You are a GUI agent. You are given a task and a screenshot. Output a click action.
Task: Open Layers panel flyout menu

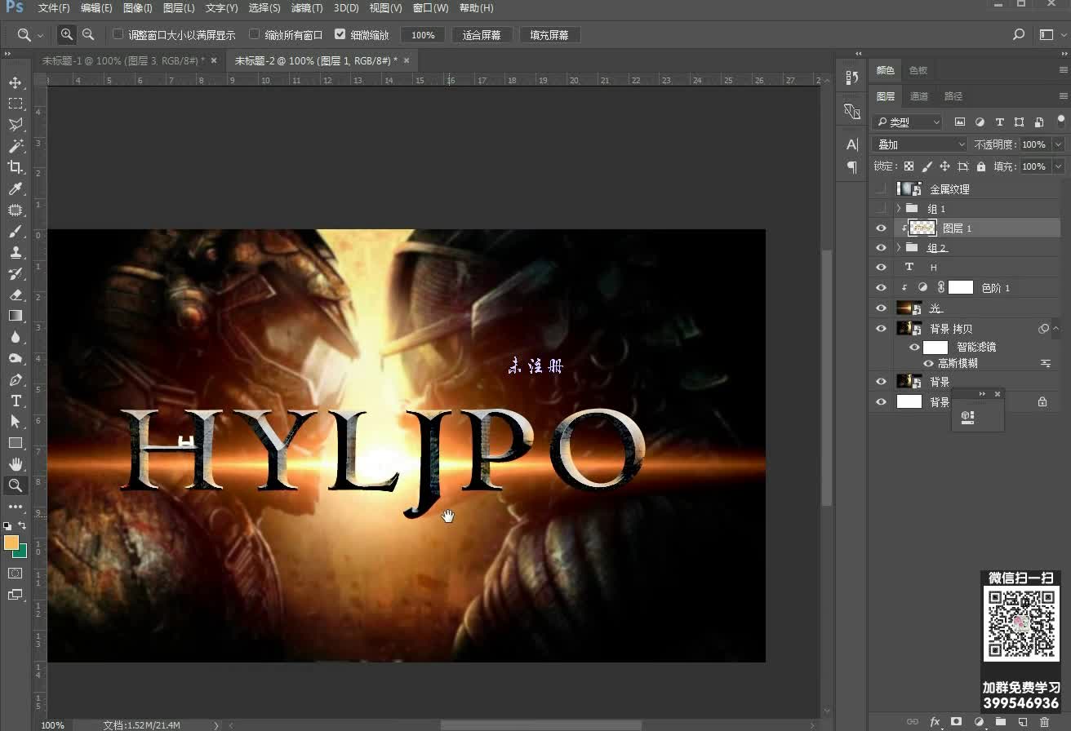click(x=1063, y=96)
